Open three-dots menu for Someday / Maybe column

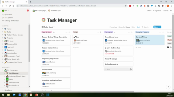coord(160,32)
